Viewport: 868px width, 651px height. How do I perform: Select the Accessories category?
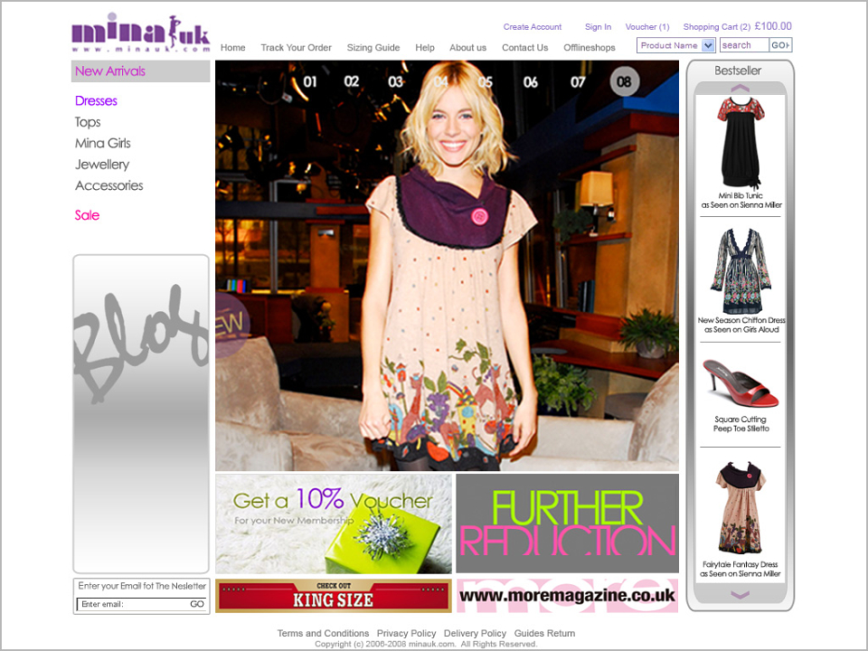pyautogui.click(x=109, y=185)
